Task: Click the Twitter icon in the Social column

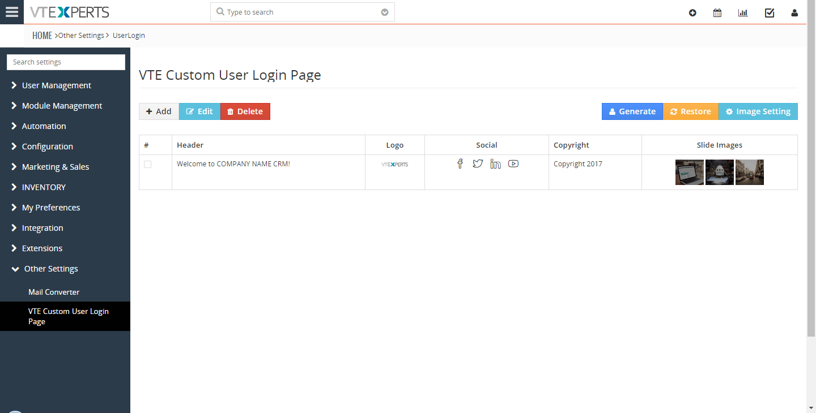Action: pyautogui.click(x=478, y=164)
